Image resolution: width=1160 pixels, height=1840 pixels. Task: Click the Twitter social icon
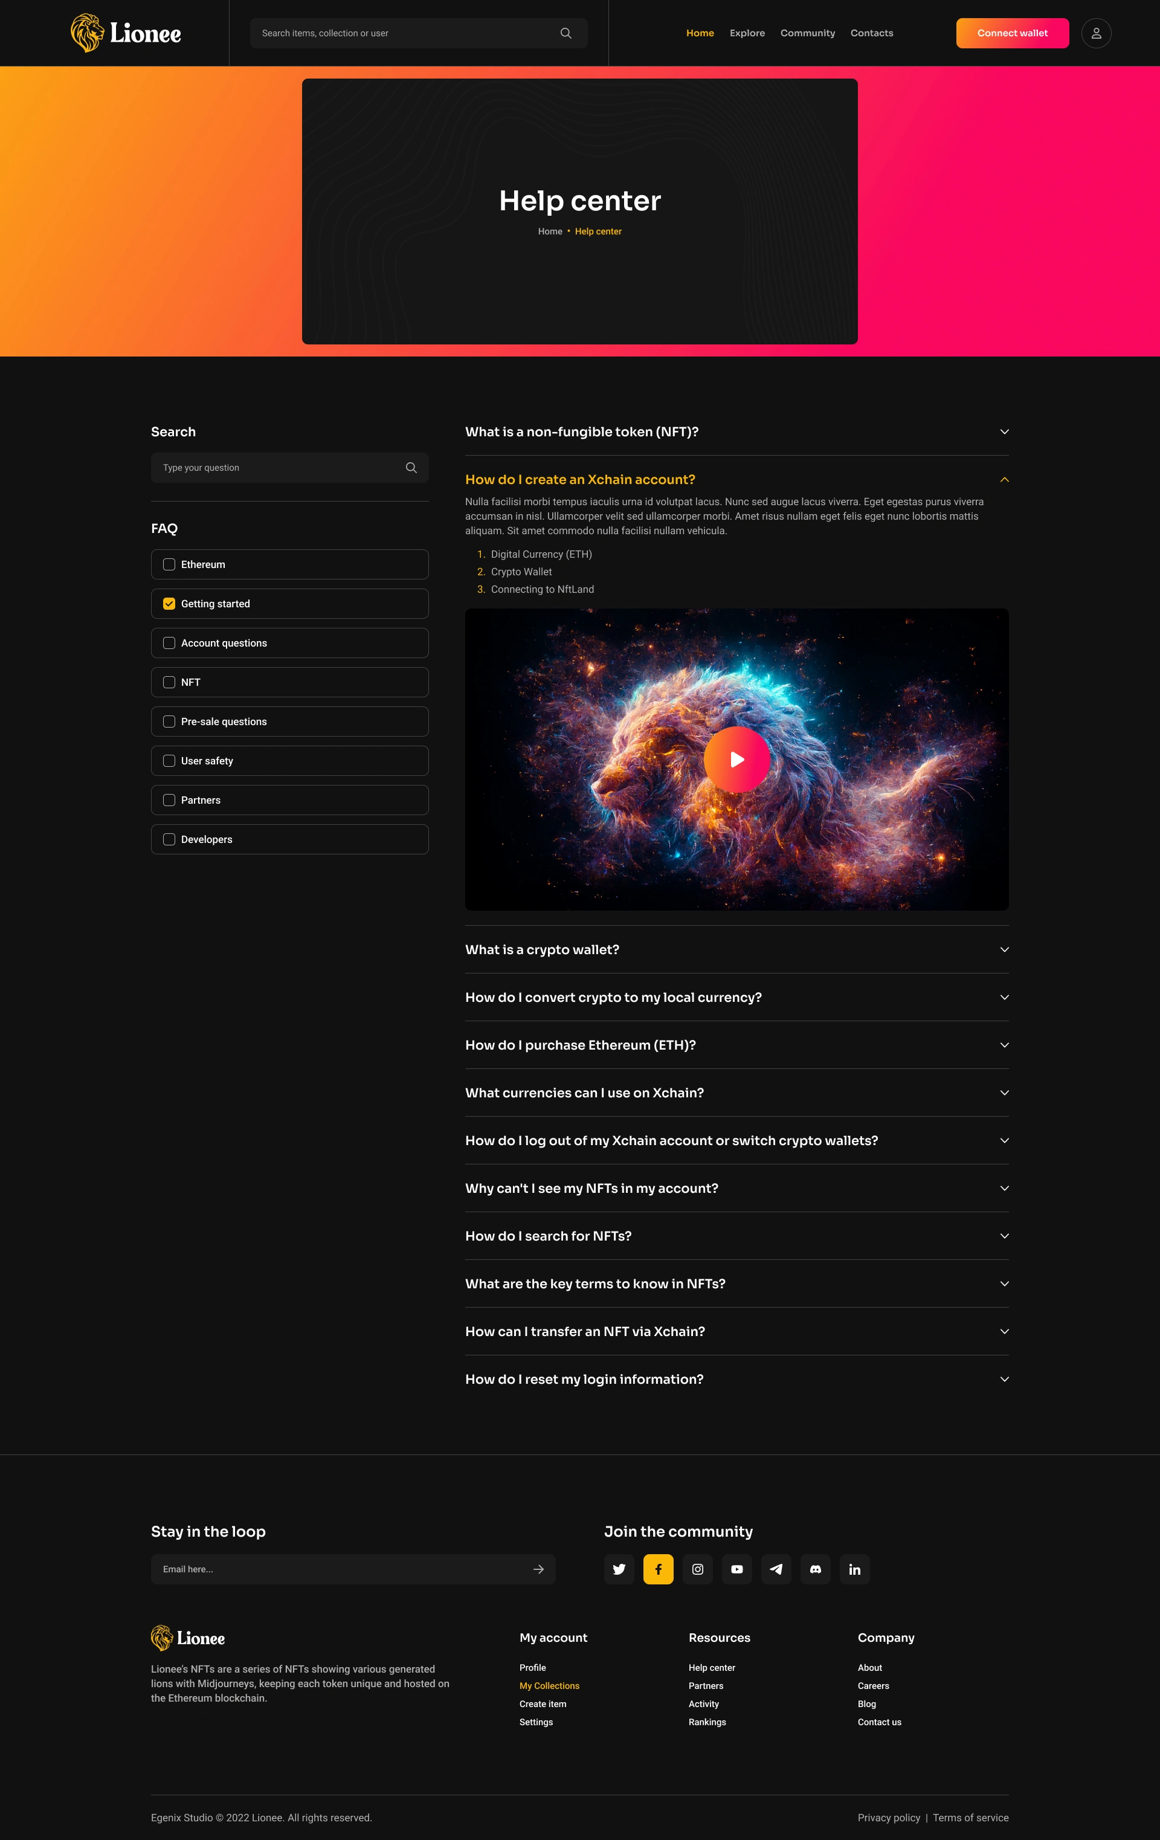(x=619, y=1569)
